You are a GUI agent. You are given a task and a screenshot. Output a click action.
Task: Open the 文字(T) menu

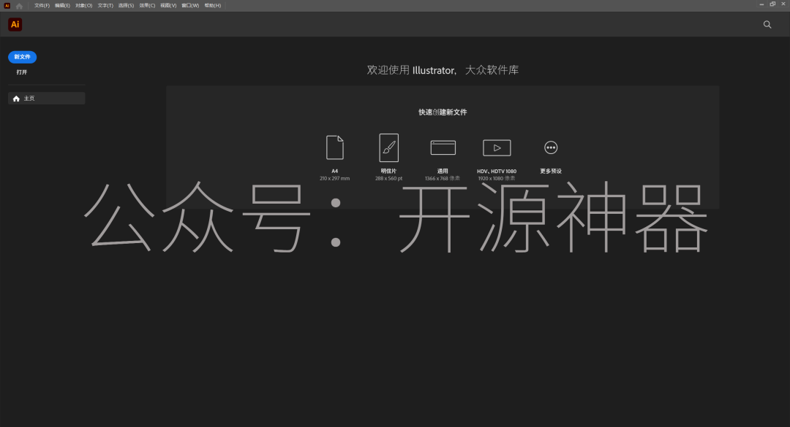[105, 6]
